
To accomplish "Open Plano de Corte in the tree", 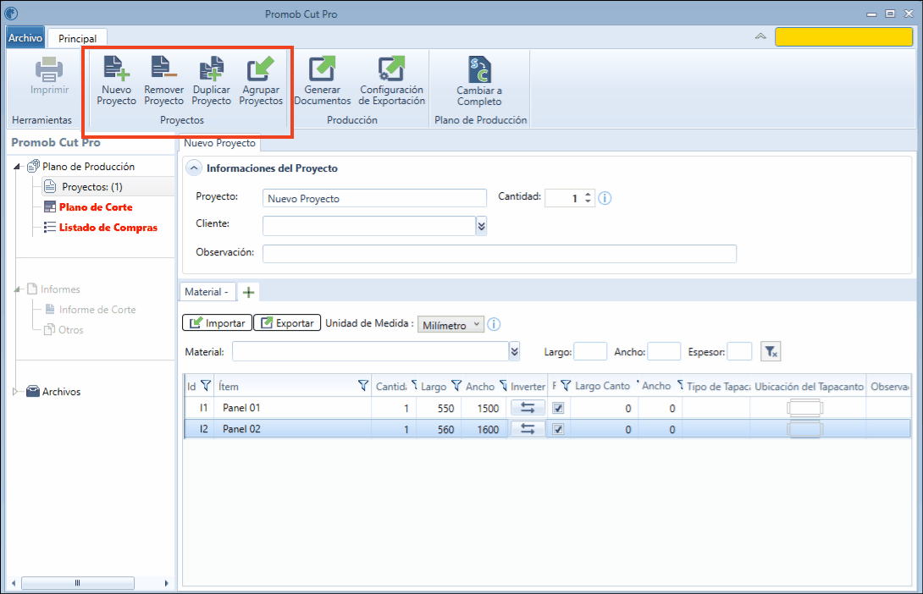I will point(96,207).
